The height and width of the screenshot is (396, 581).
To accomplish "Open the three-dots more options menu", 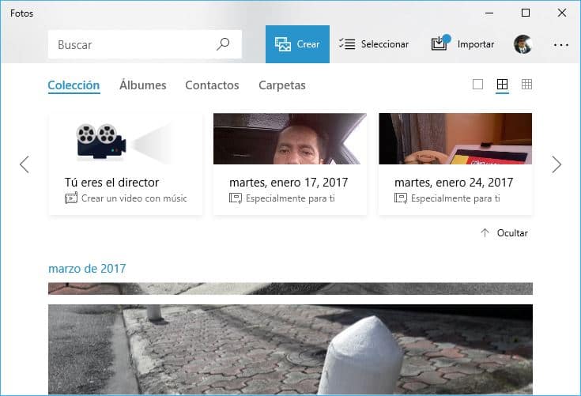I will pyautogui.click(x=560, y=44).
